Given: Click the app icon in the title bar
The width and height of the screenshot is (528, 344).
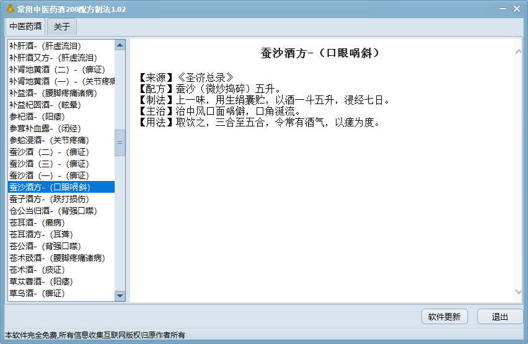Looking at the screenshot, I should click(9, 9).
